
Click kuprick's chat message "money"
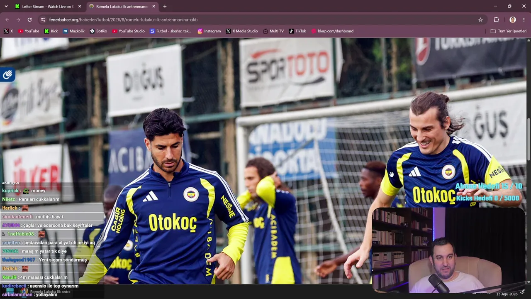pyautogui.click(x=38, y=191)
